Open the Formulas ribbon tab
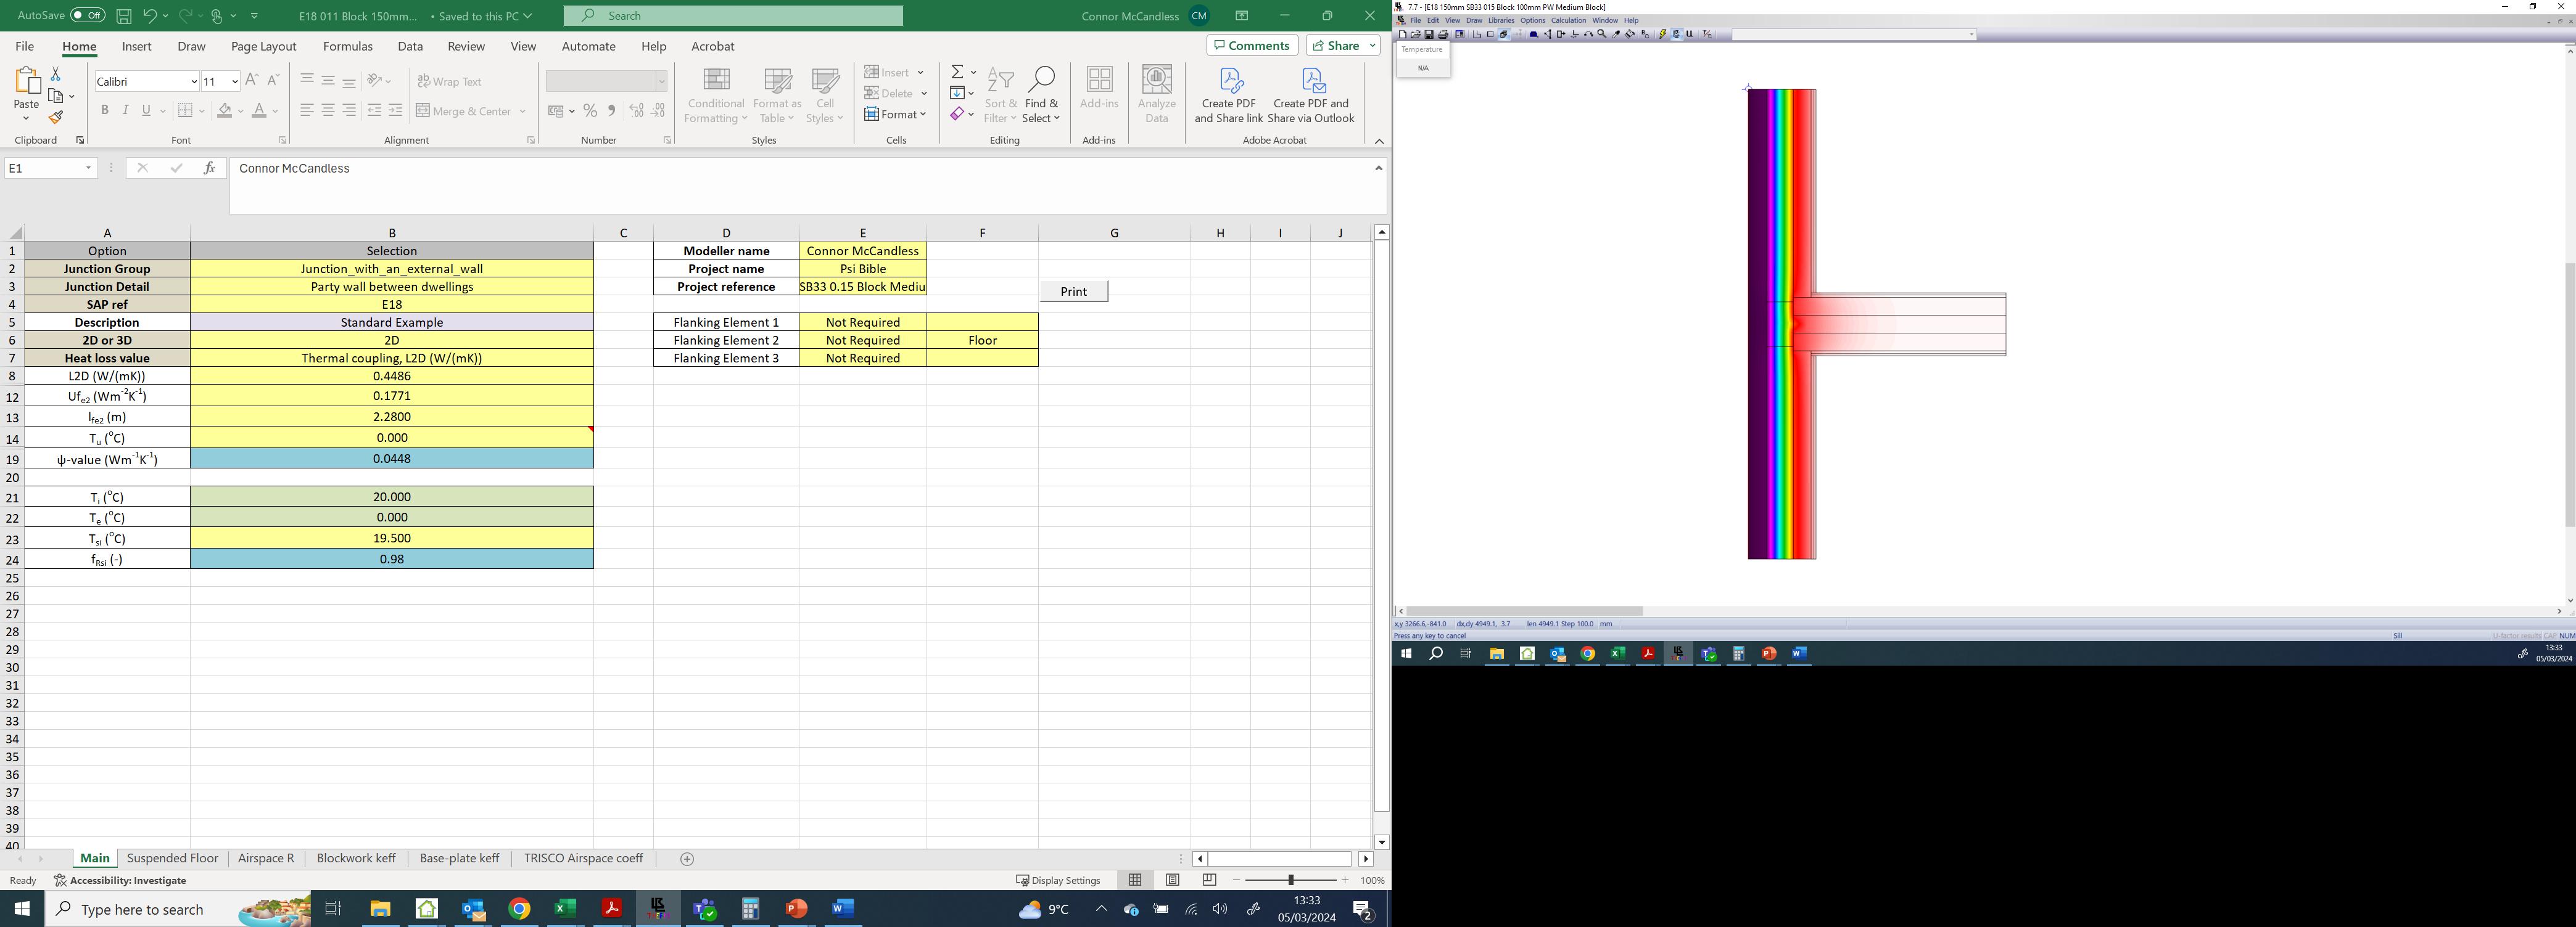 pos(347,46)
